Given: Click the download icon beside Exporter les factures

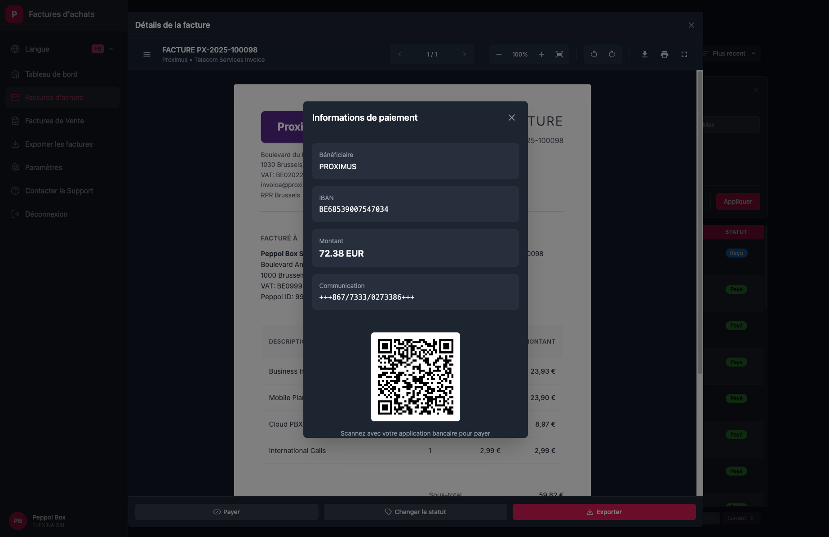Looking at the screenshot, I should coord(15,144).
